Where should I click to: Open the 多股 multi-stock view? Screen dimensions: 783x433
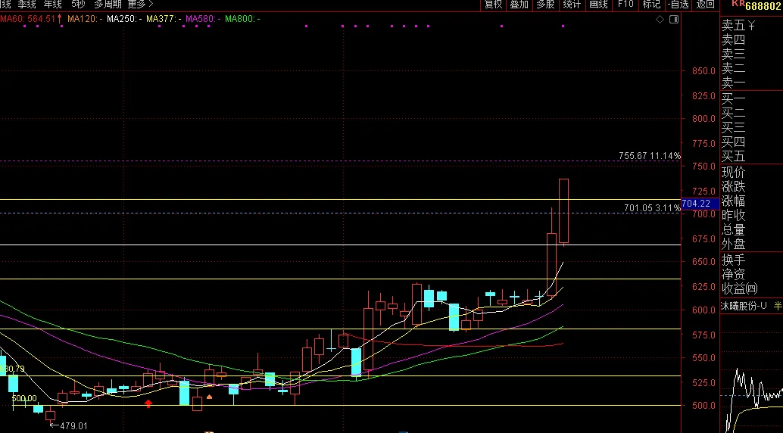tap(545, 5)
